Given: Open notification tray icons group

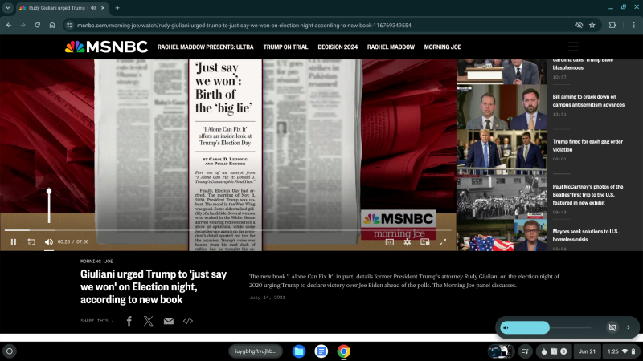Looking at the screenshot, I should tap(554, 351).
